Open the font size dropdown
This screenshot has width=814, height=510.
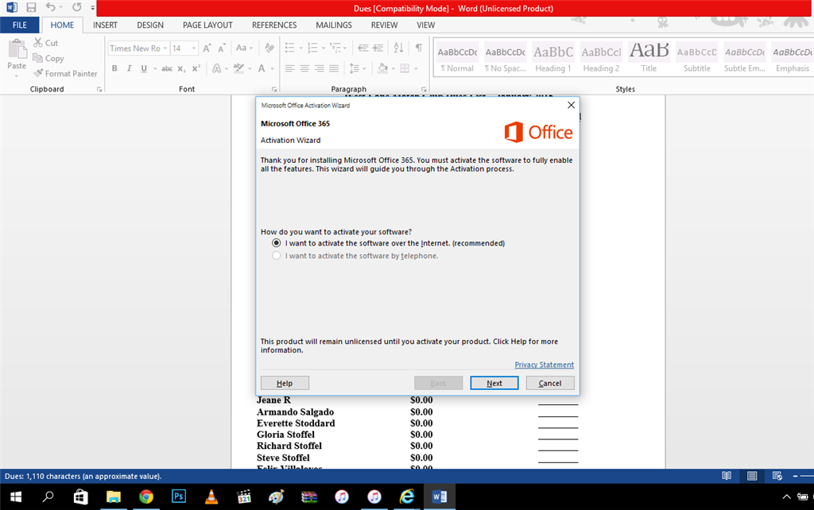[x=194, y=48]
